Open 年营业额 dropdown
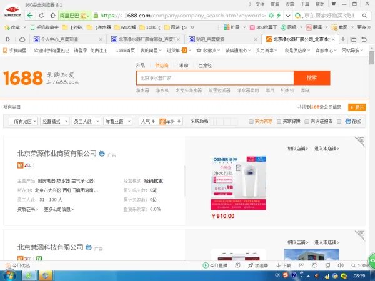The image size is (375, 281). pyautogui.click(x=117, y=121)
